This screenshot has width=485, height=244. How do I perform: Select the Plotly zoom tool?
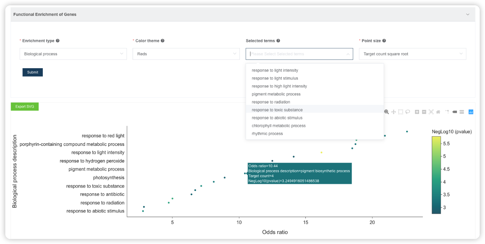click(386, 112)
